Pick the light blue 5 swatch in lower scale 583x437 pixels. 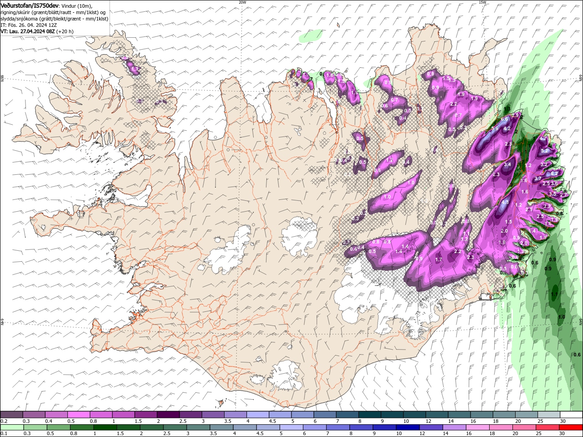[x=291, y=427]
